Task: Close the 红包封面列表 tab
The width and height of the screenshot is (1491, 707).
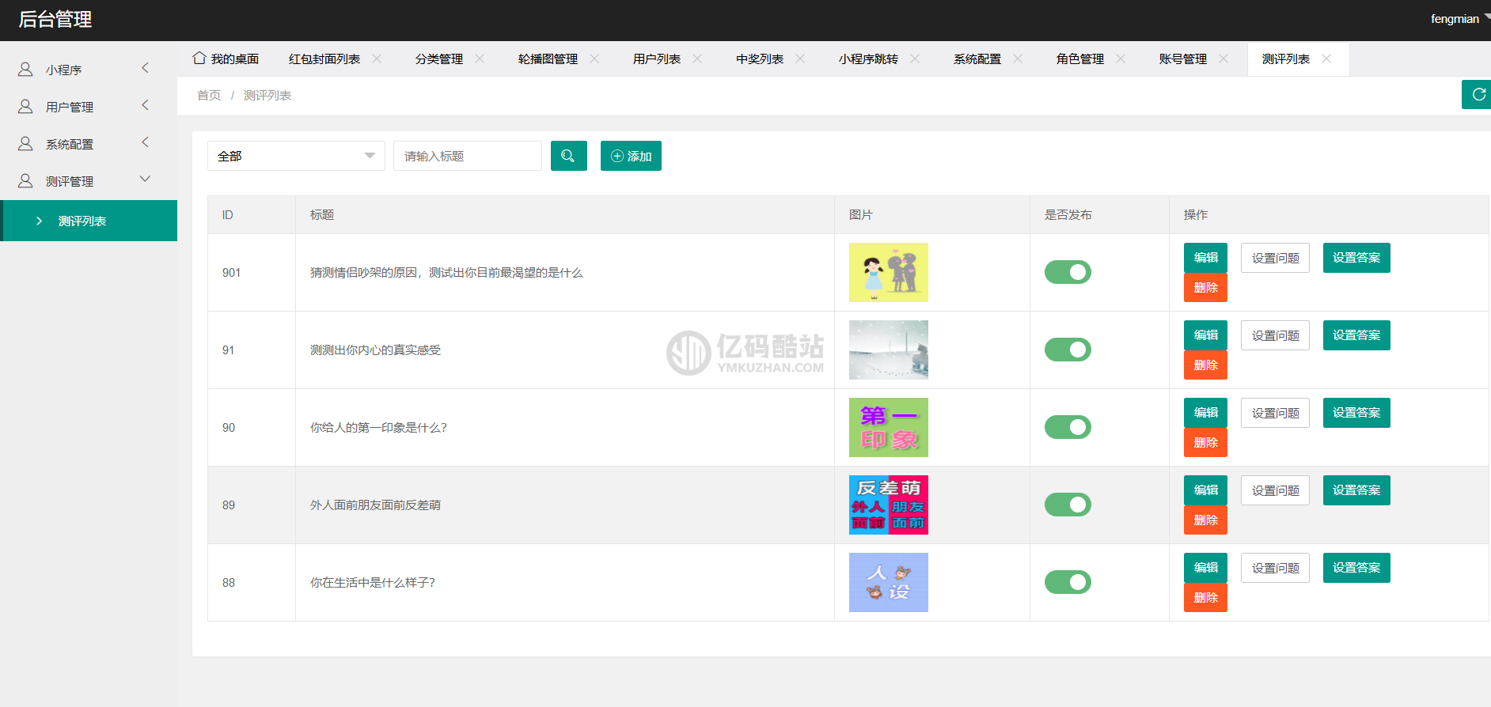Action: pyautogui.click(x=377, y=59)
